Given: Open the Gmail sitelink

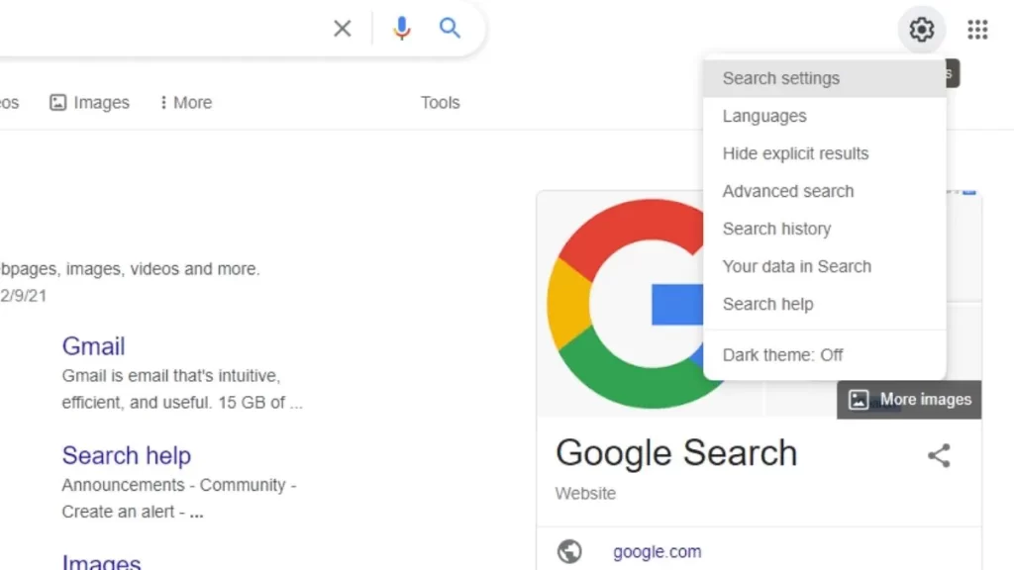Looking at the screenshot, I should pos(93,346).
